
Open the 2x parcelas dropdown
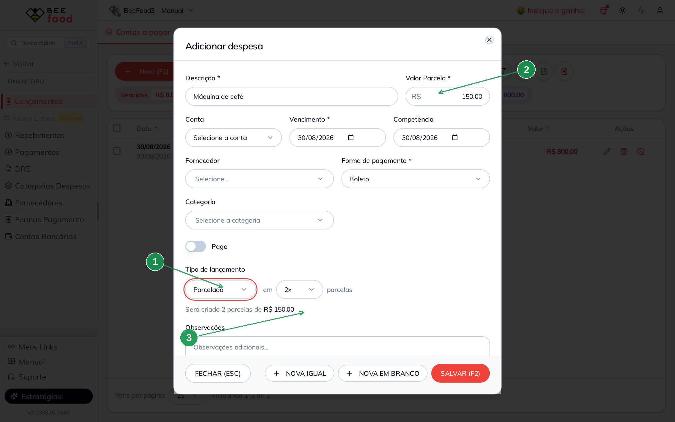click(x=299, y=289)
